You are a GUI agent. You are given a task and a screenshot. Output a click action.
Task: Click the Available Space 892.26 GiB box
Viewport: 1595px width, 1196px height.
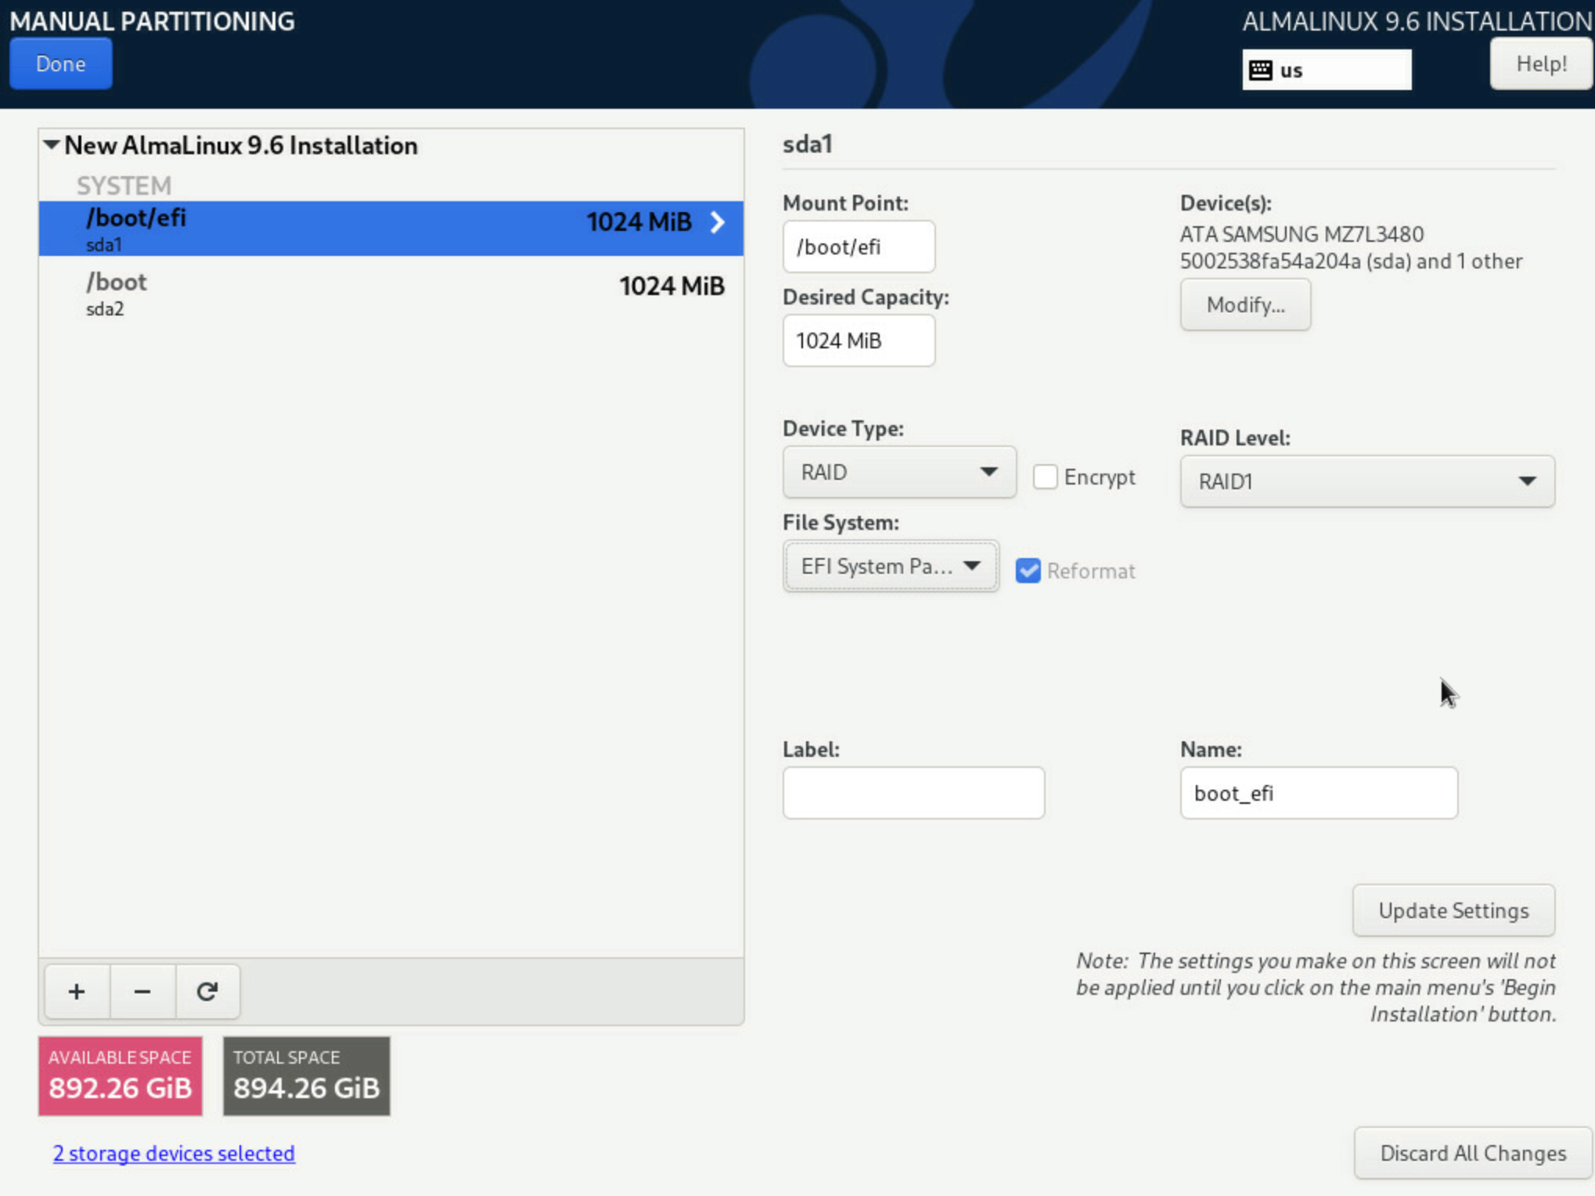tap(121, 1076)
